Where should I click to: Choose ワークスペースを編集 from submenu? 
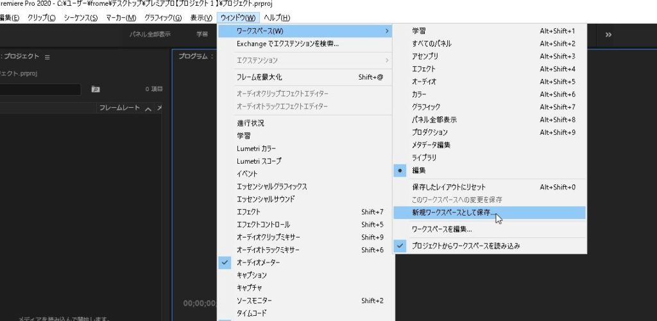tap(441, 229)
